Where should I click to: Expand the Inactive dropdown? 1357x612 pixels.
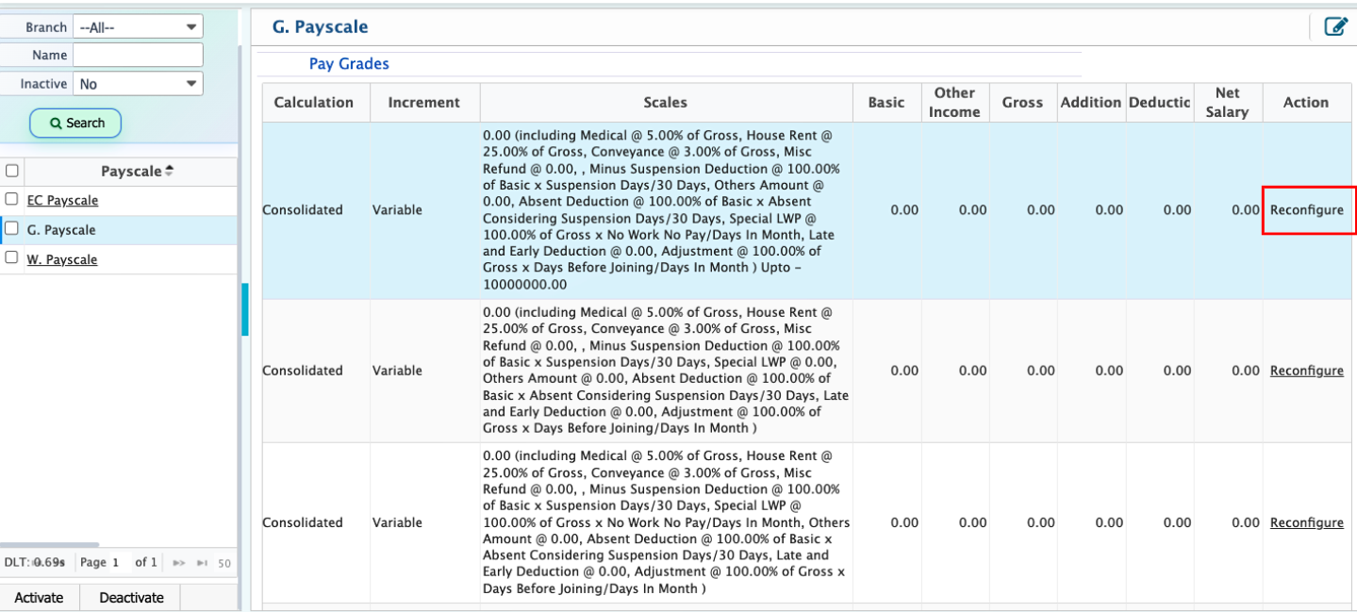[138, 84]
